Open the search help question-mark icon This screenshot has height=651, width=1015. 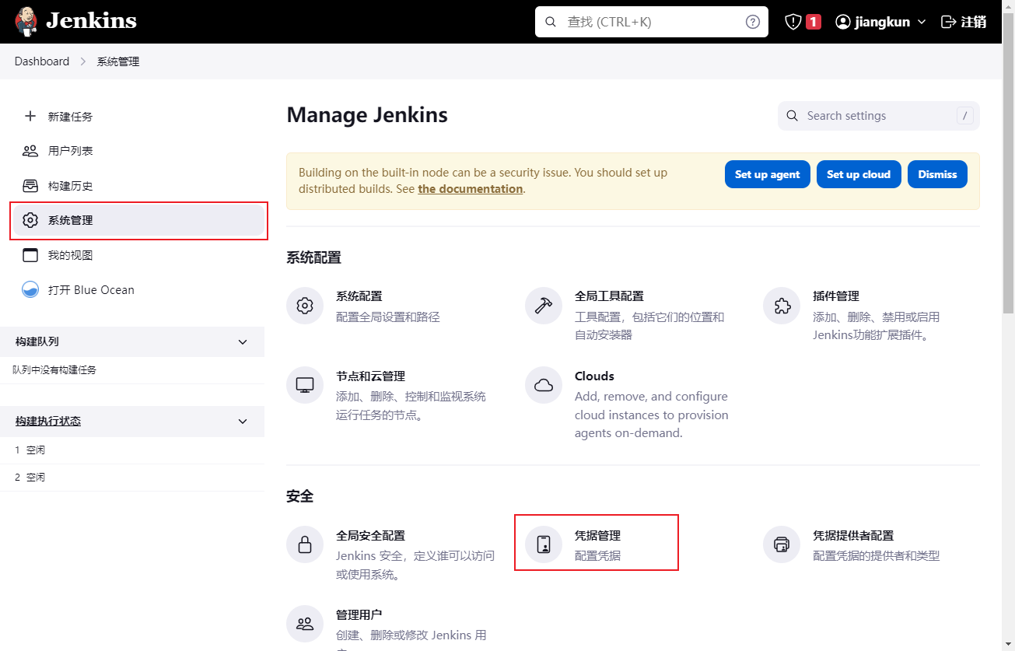[x=753, y=22]
